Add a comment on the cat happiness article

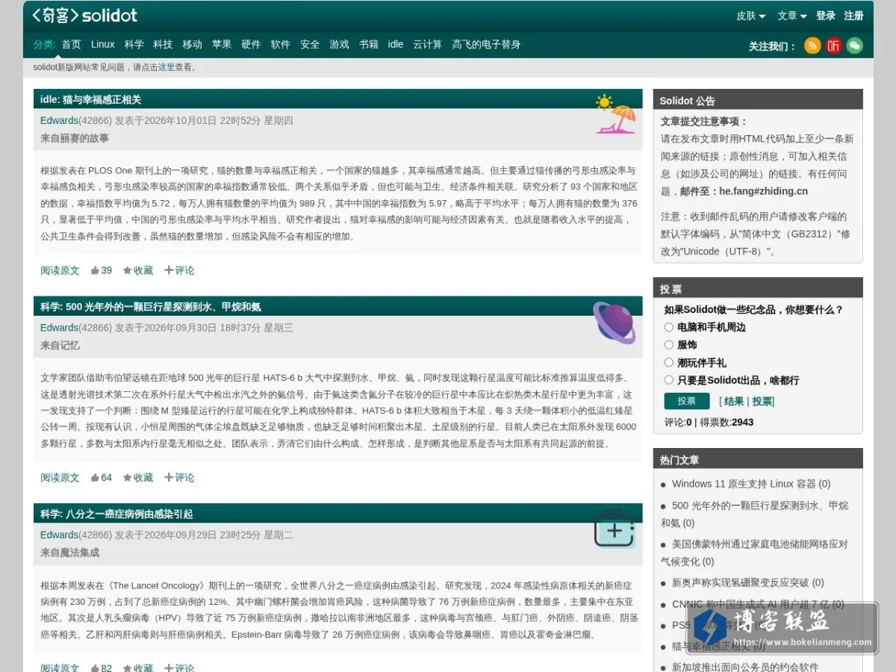tap(179, 270)
